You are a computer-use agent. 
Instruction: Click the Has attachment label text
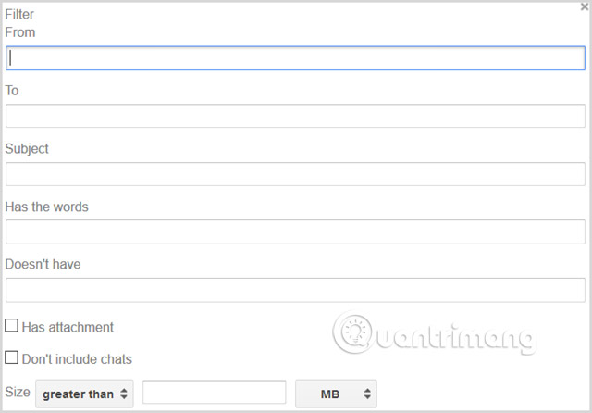pyautogui.click(x=68, y=327)
